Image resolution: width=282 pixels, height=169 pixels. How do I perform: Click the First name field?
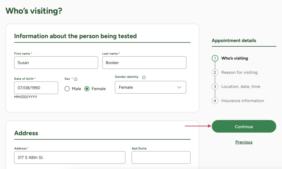point(56,63)
